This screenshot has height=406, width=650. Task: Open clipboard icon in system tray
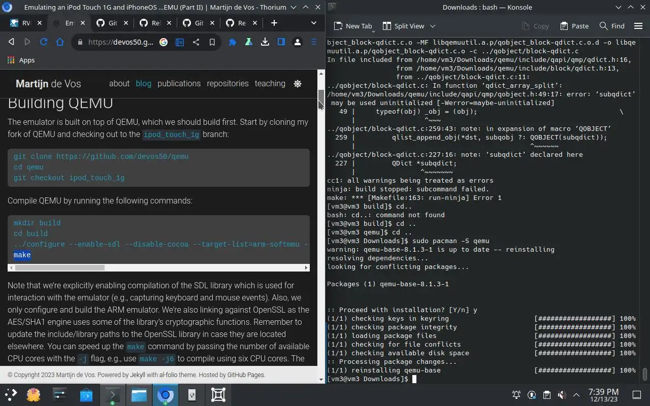click(546, 395)
